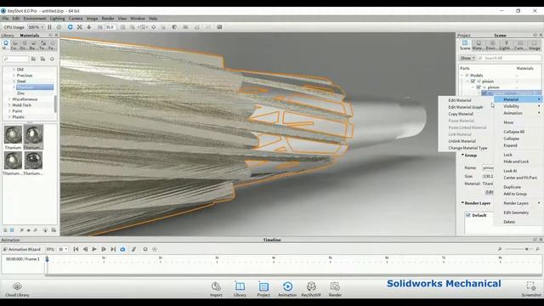The image size is (544, 306).
Task: Open the Render menu
Action: [108, 19]
